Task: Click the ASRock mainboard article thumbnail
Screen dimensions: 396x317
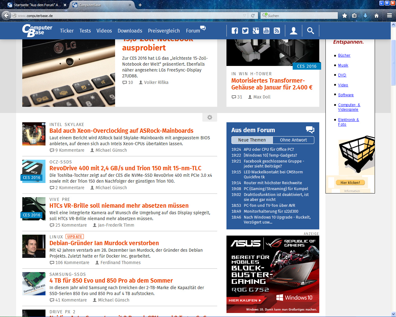Action: (34, 134)
